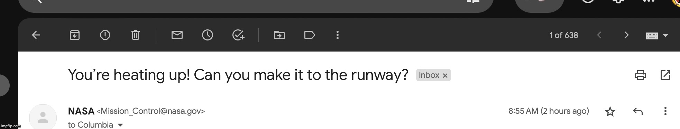
Task: Delete the email with trash icon
Action: coord(136,35)
